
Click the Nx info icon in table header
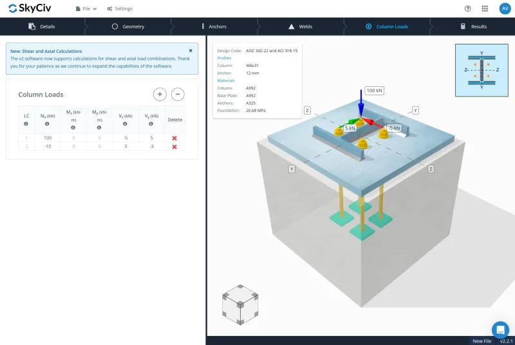click(47, 124)
